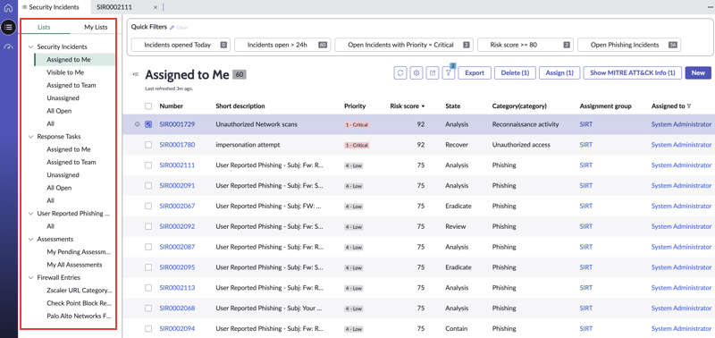Open incident link SIR0002068

pos(177,308)
